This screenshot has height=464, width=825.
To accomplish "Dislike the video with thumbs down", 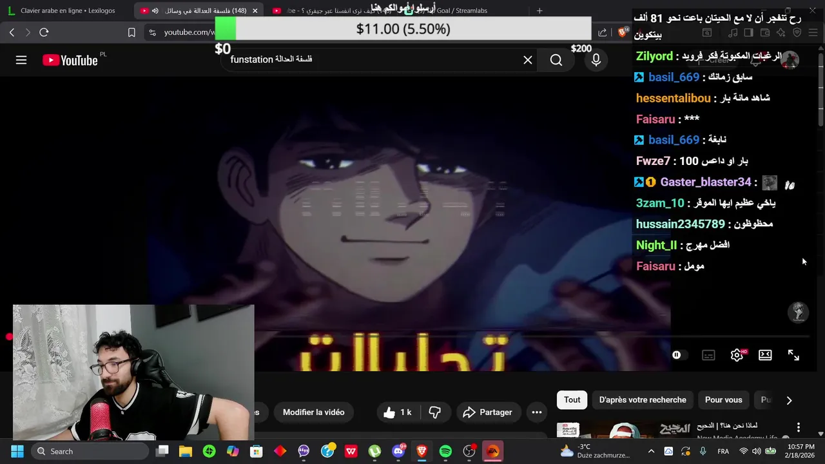I will point(435,412).
